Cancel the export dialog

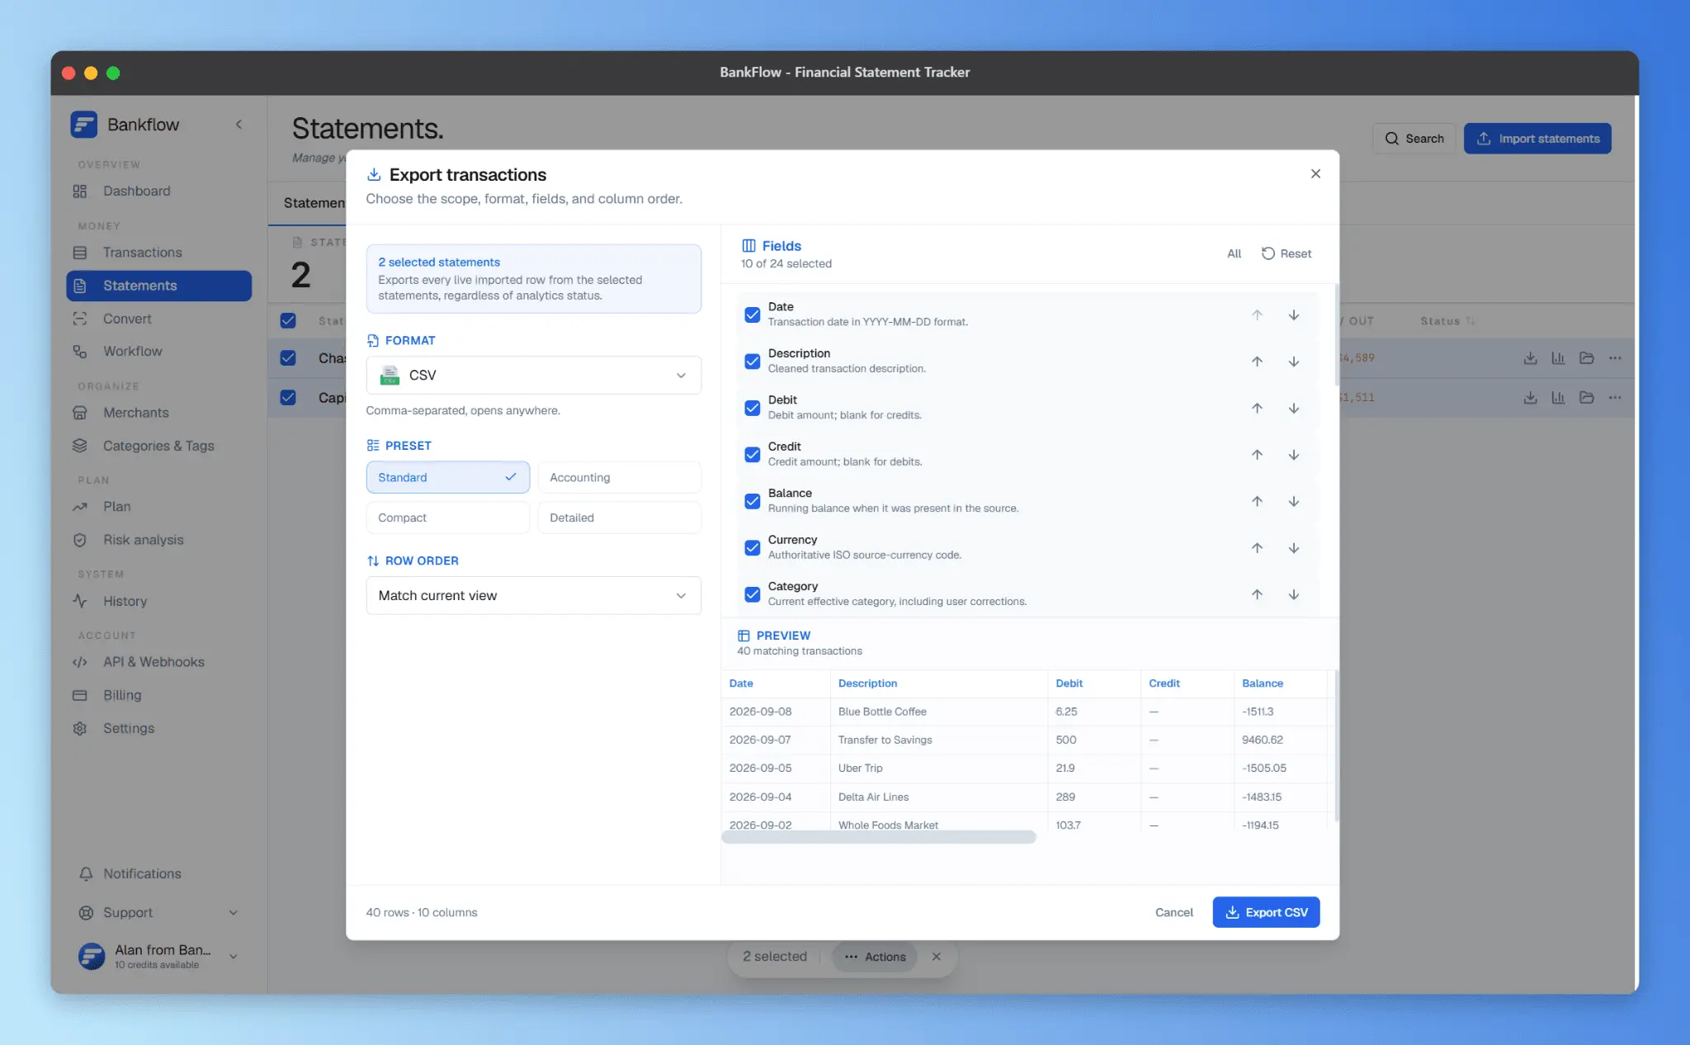[1173, 912]
